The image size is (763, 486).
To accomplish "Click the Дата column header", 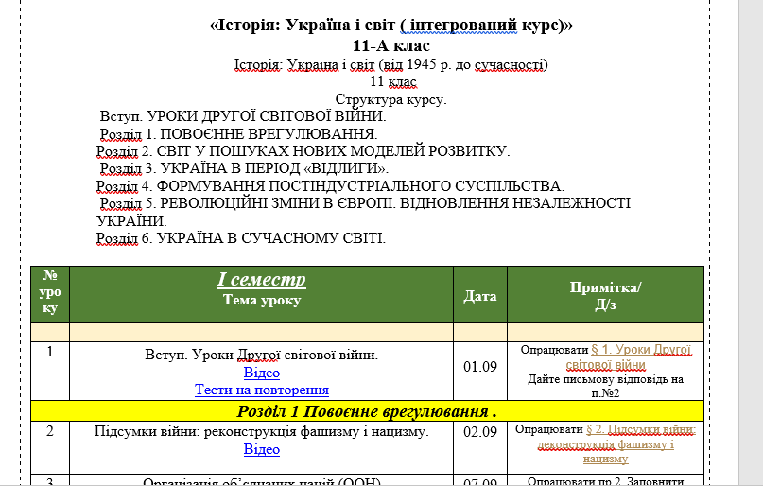I will tap(479, 296).
